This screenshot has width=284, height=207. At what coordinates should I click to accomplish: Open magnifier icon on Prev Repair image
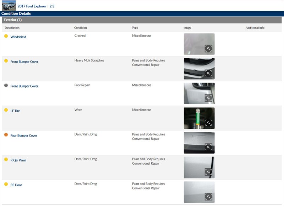pyautogui.click(x=208, y=98)
